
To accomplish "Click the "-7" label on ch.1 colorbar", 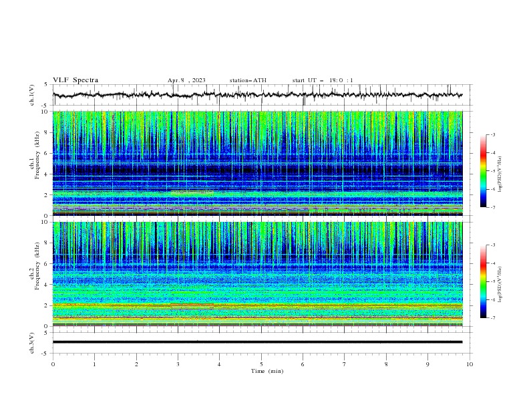I will [493, 207].
